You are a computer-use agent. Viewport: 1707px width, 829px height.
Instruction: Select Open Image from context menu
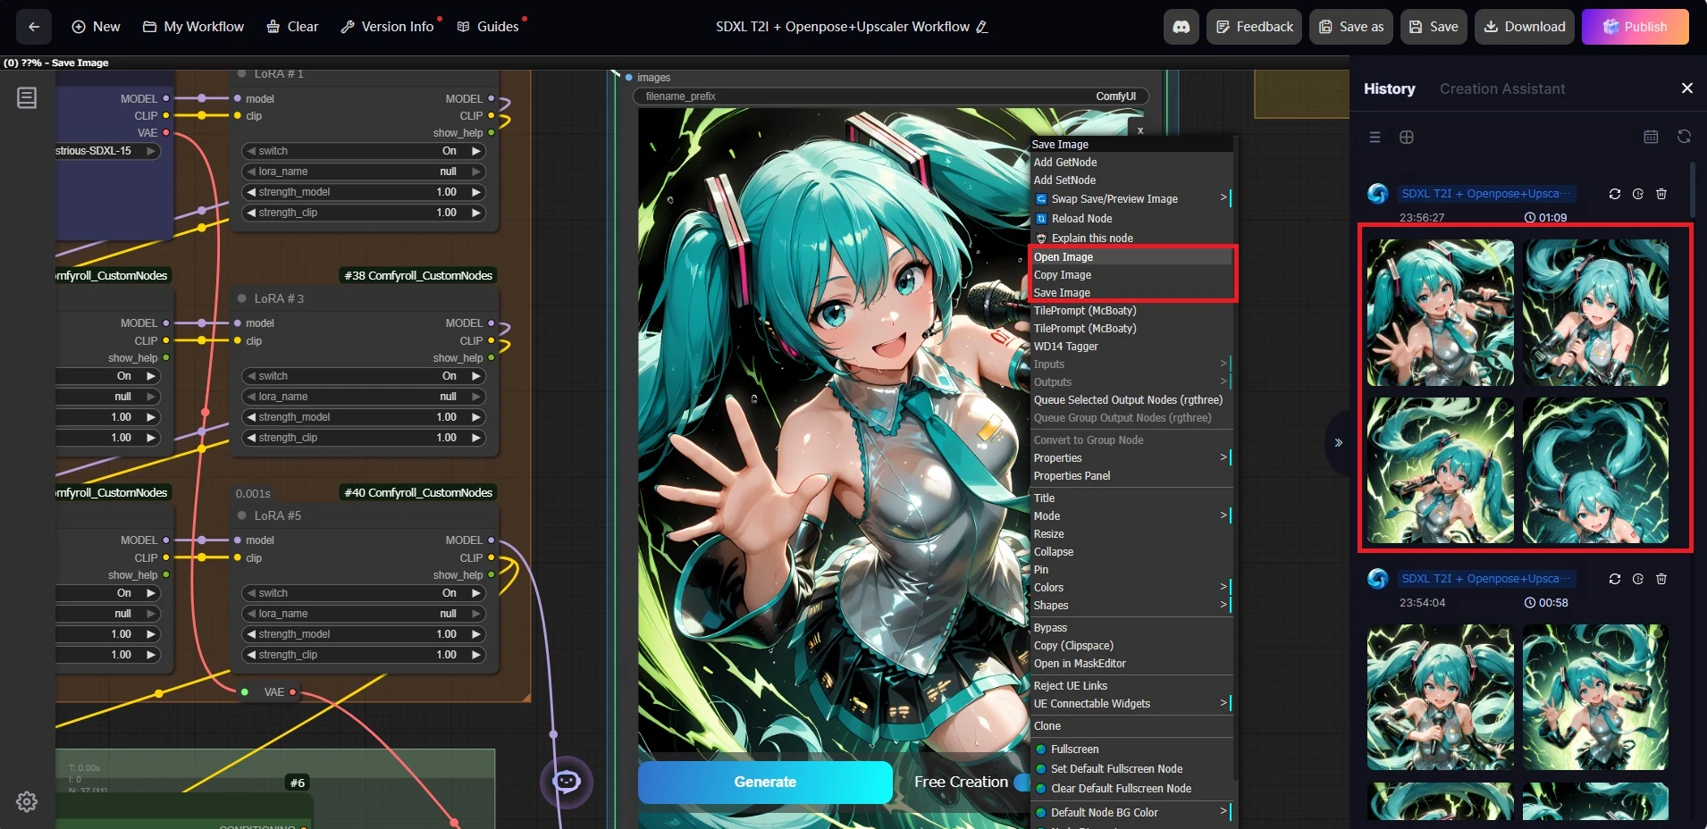click(1064, 257)
